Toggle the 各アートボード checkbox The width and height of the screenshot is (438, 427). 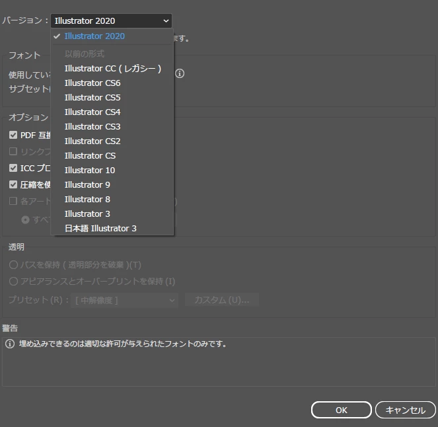tap(13, 201)
